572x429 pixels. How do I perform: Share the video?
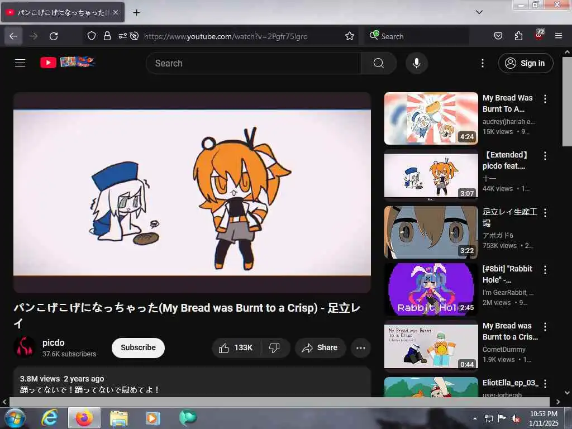(x=320, y=347)
